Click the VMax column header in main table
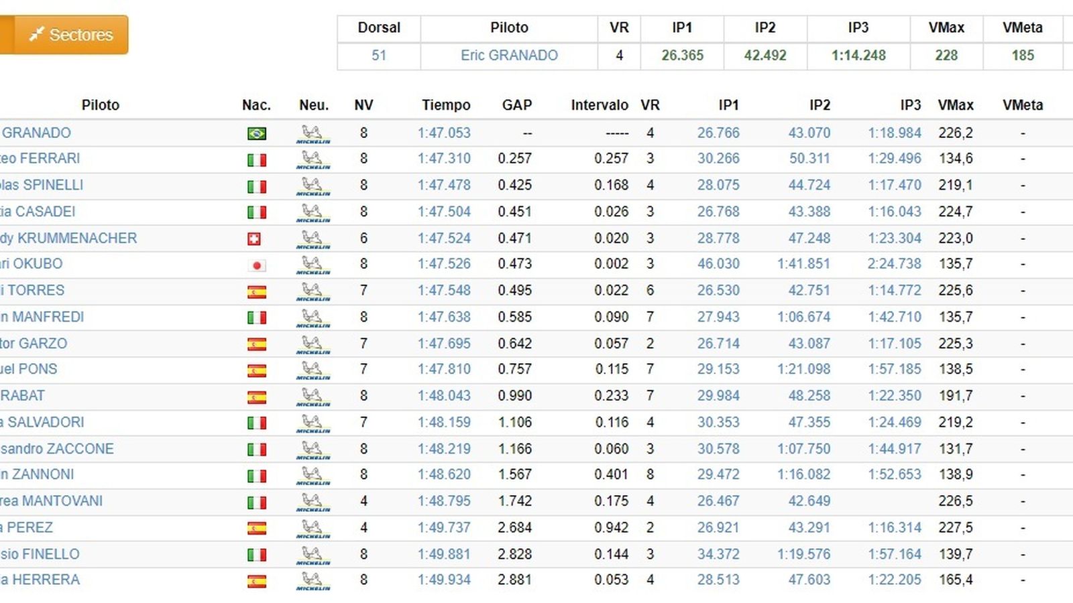 click(955, 105)
